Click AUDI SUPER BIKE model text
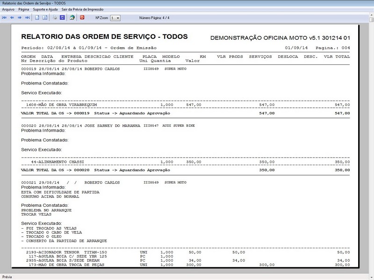 point(179,126)
